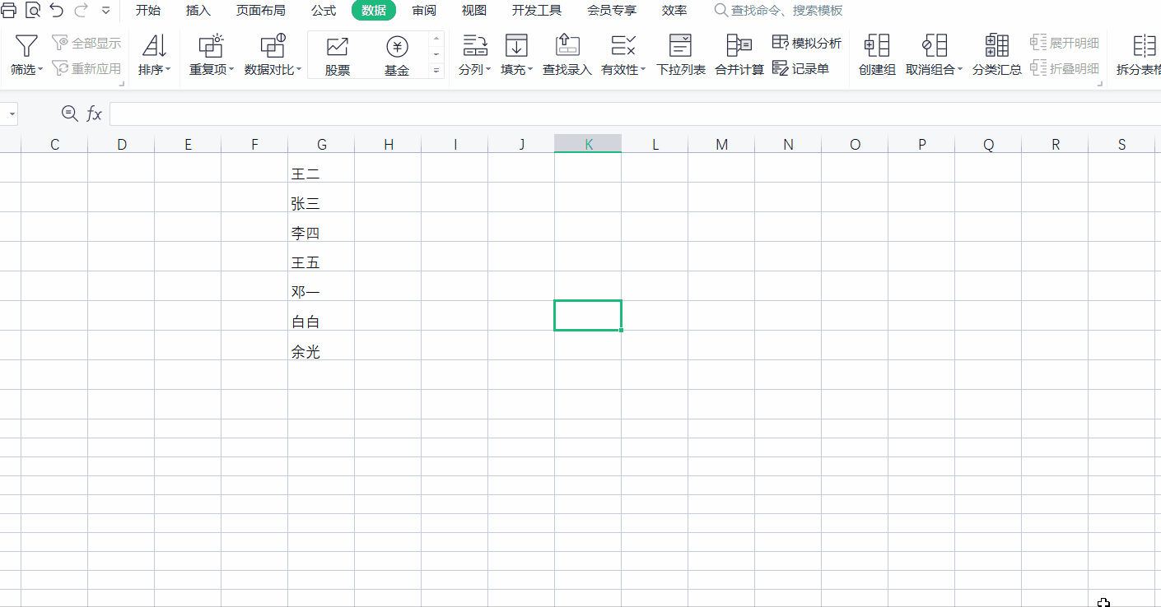Click 模拟分析
This screenshot has width=1161, height=607.
click(807, 43)
